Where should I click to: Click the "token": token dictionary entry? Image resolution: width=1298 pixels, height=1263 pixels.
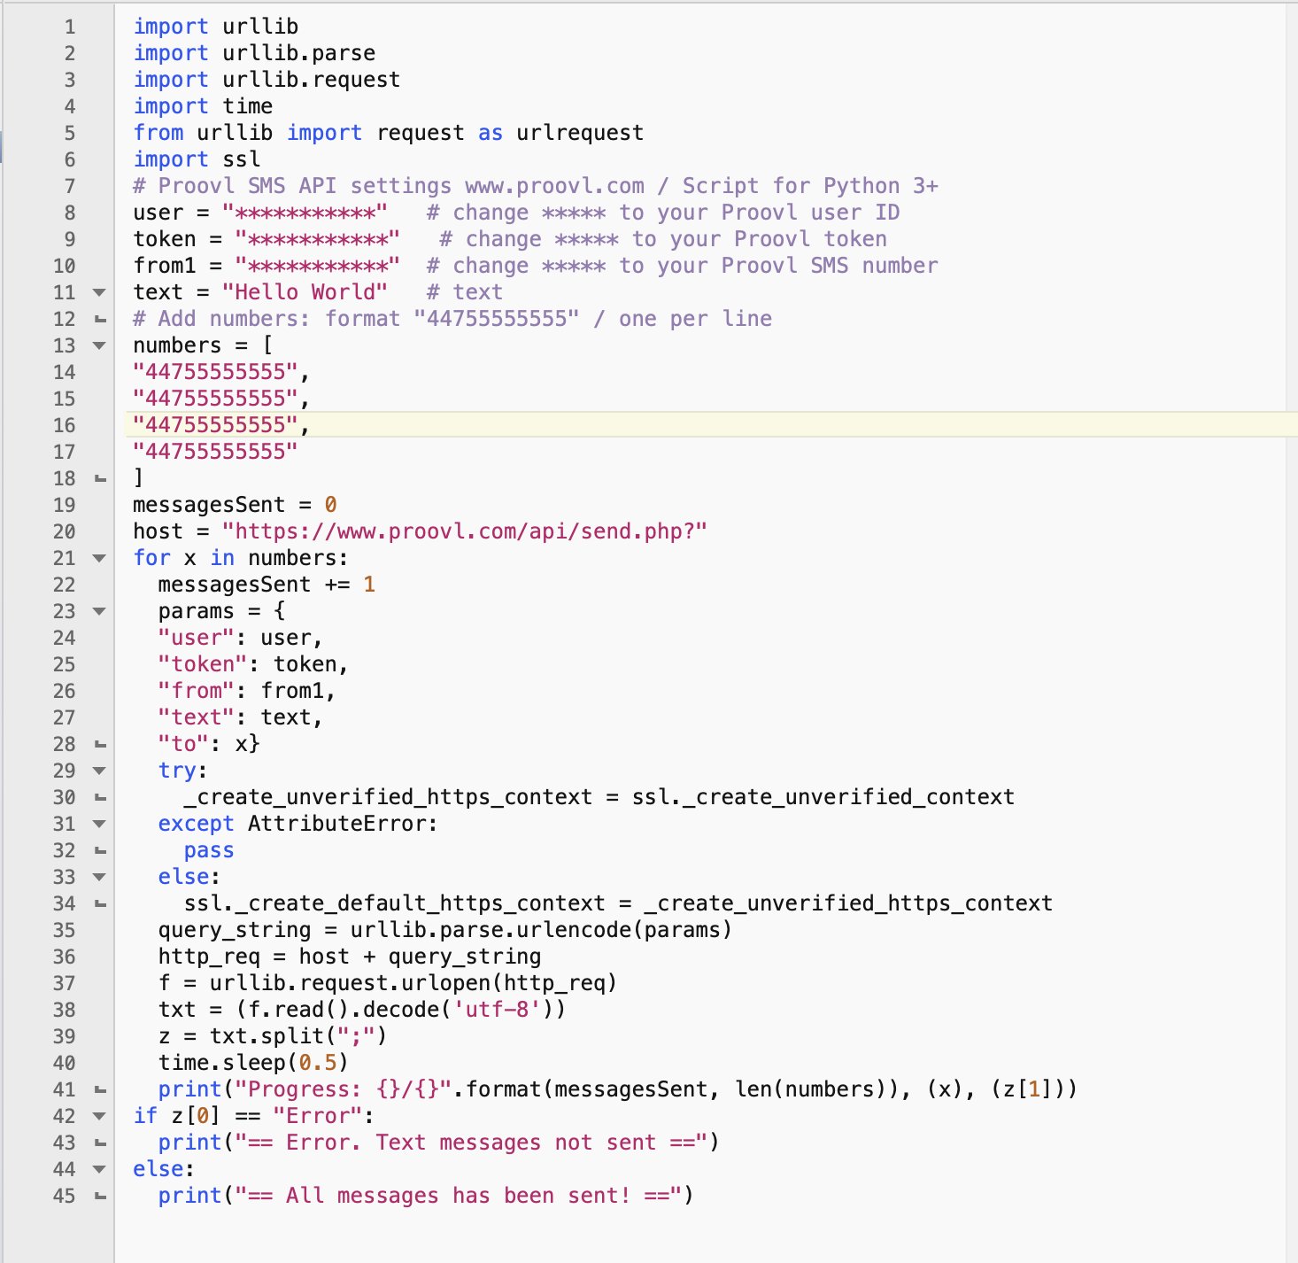[x=253, y=664]
